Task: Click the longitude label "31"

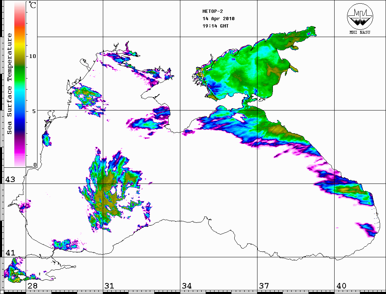Action: point(109,286)
